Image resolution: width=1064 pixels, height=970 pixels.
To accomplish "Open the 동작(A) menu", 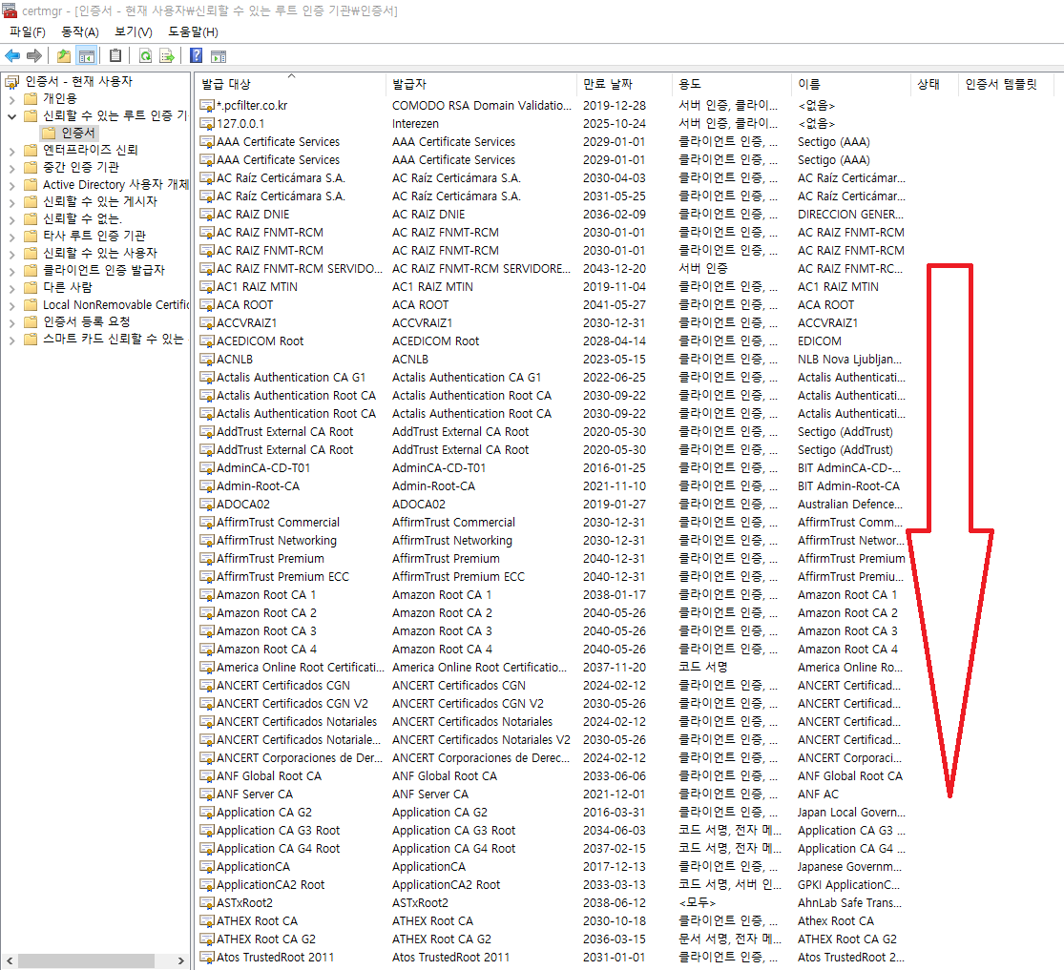I will tap(80, 31).
